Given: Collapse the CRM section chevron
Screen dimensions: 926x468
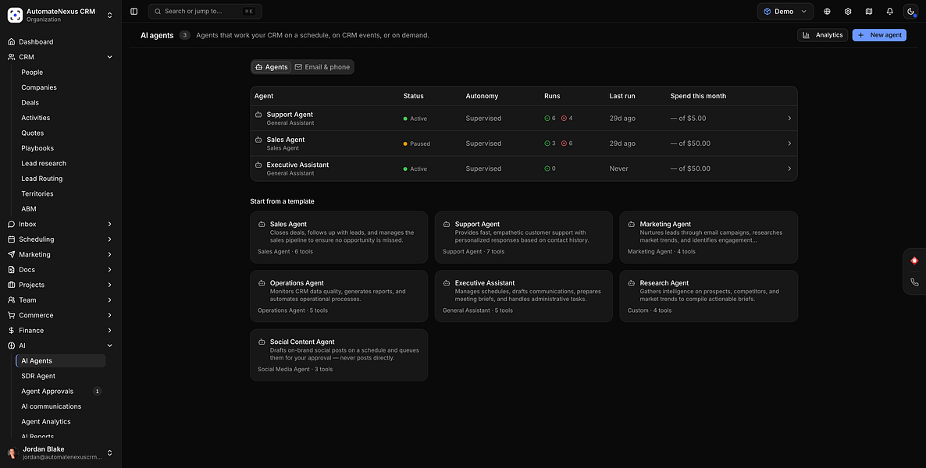Looking at the screenshot, I should [x=109, y=57].
